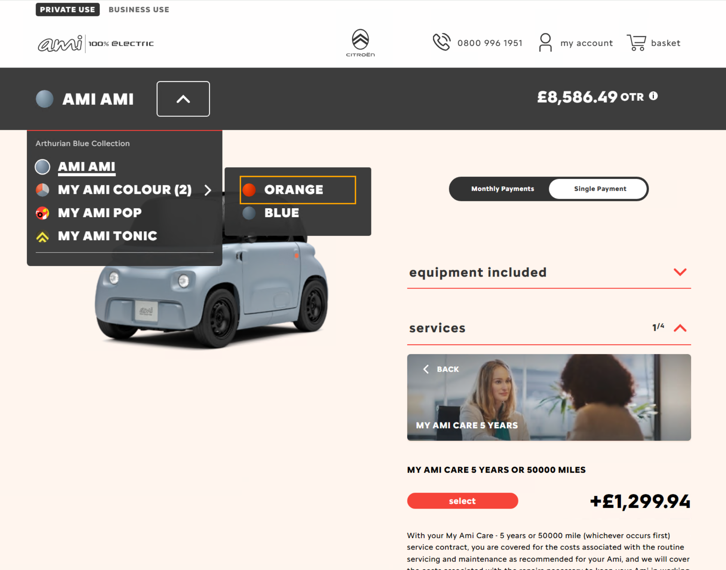Pick the Orange colour option

click(298, 190)
